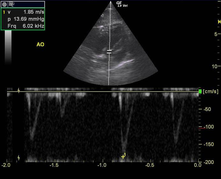Open the measurement worksheet grid icon

(x=11, y=4)
